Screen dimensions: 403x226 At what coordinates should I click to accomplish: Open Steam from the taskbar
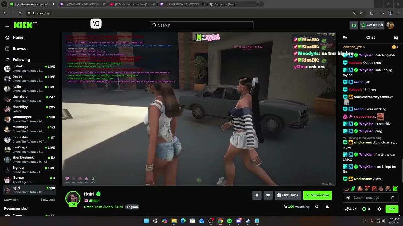coord(248,221)
